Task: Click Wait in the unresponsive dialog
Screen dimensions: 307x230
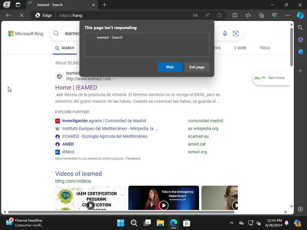Action: click(x=170, y=67)
